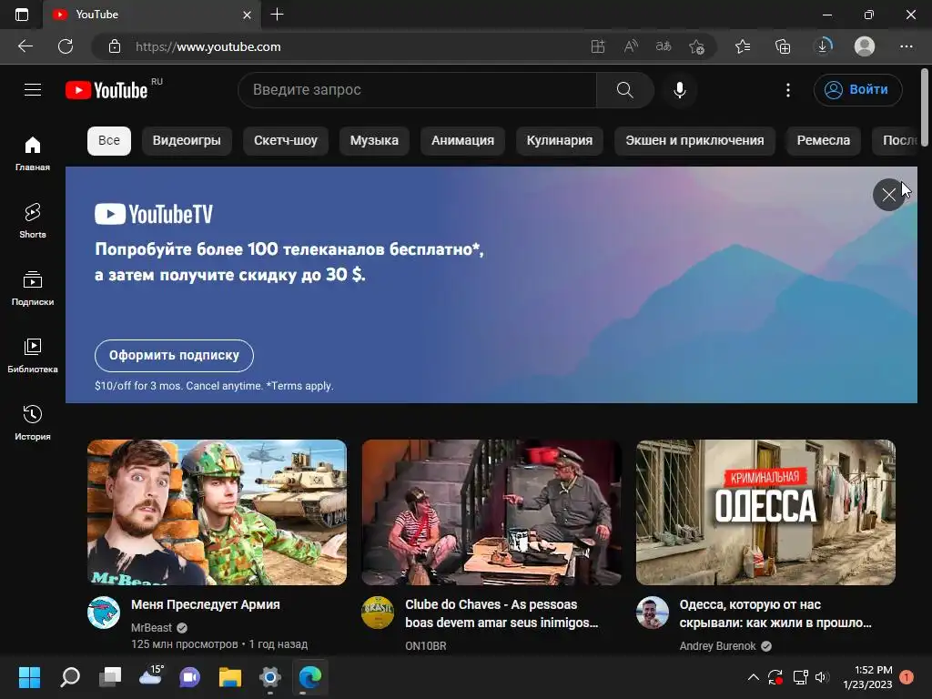Click the YouTube logo
The image size is (932, 699).
(107, 90)
